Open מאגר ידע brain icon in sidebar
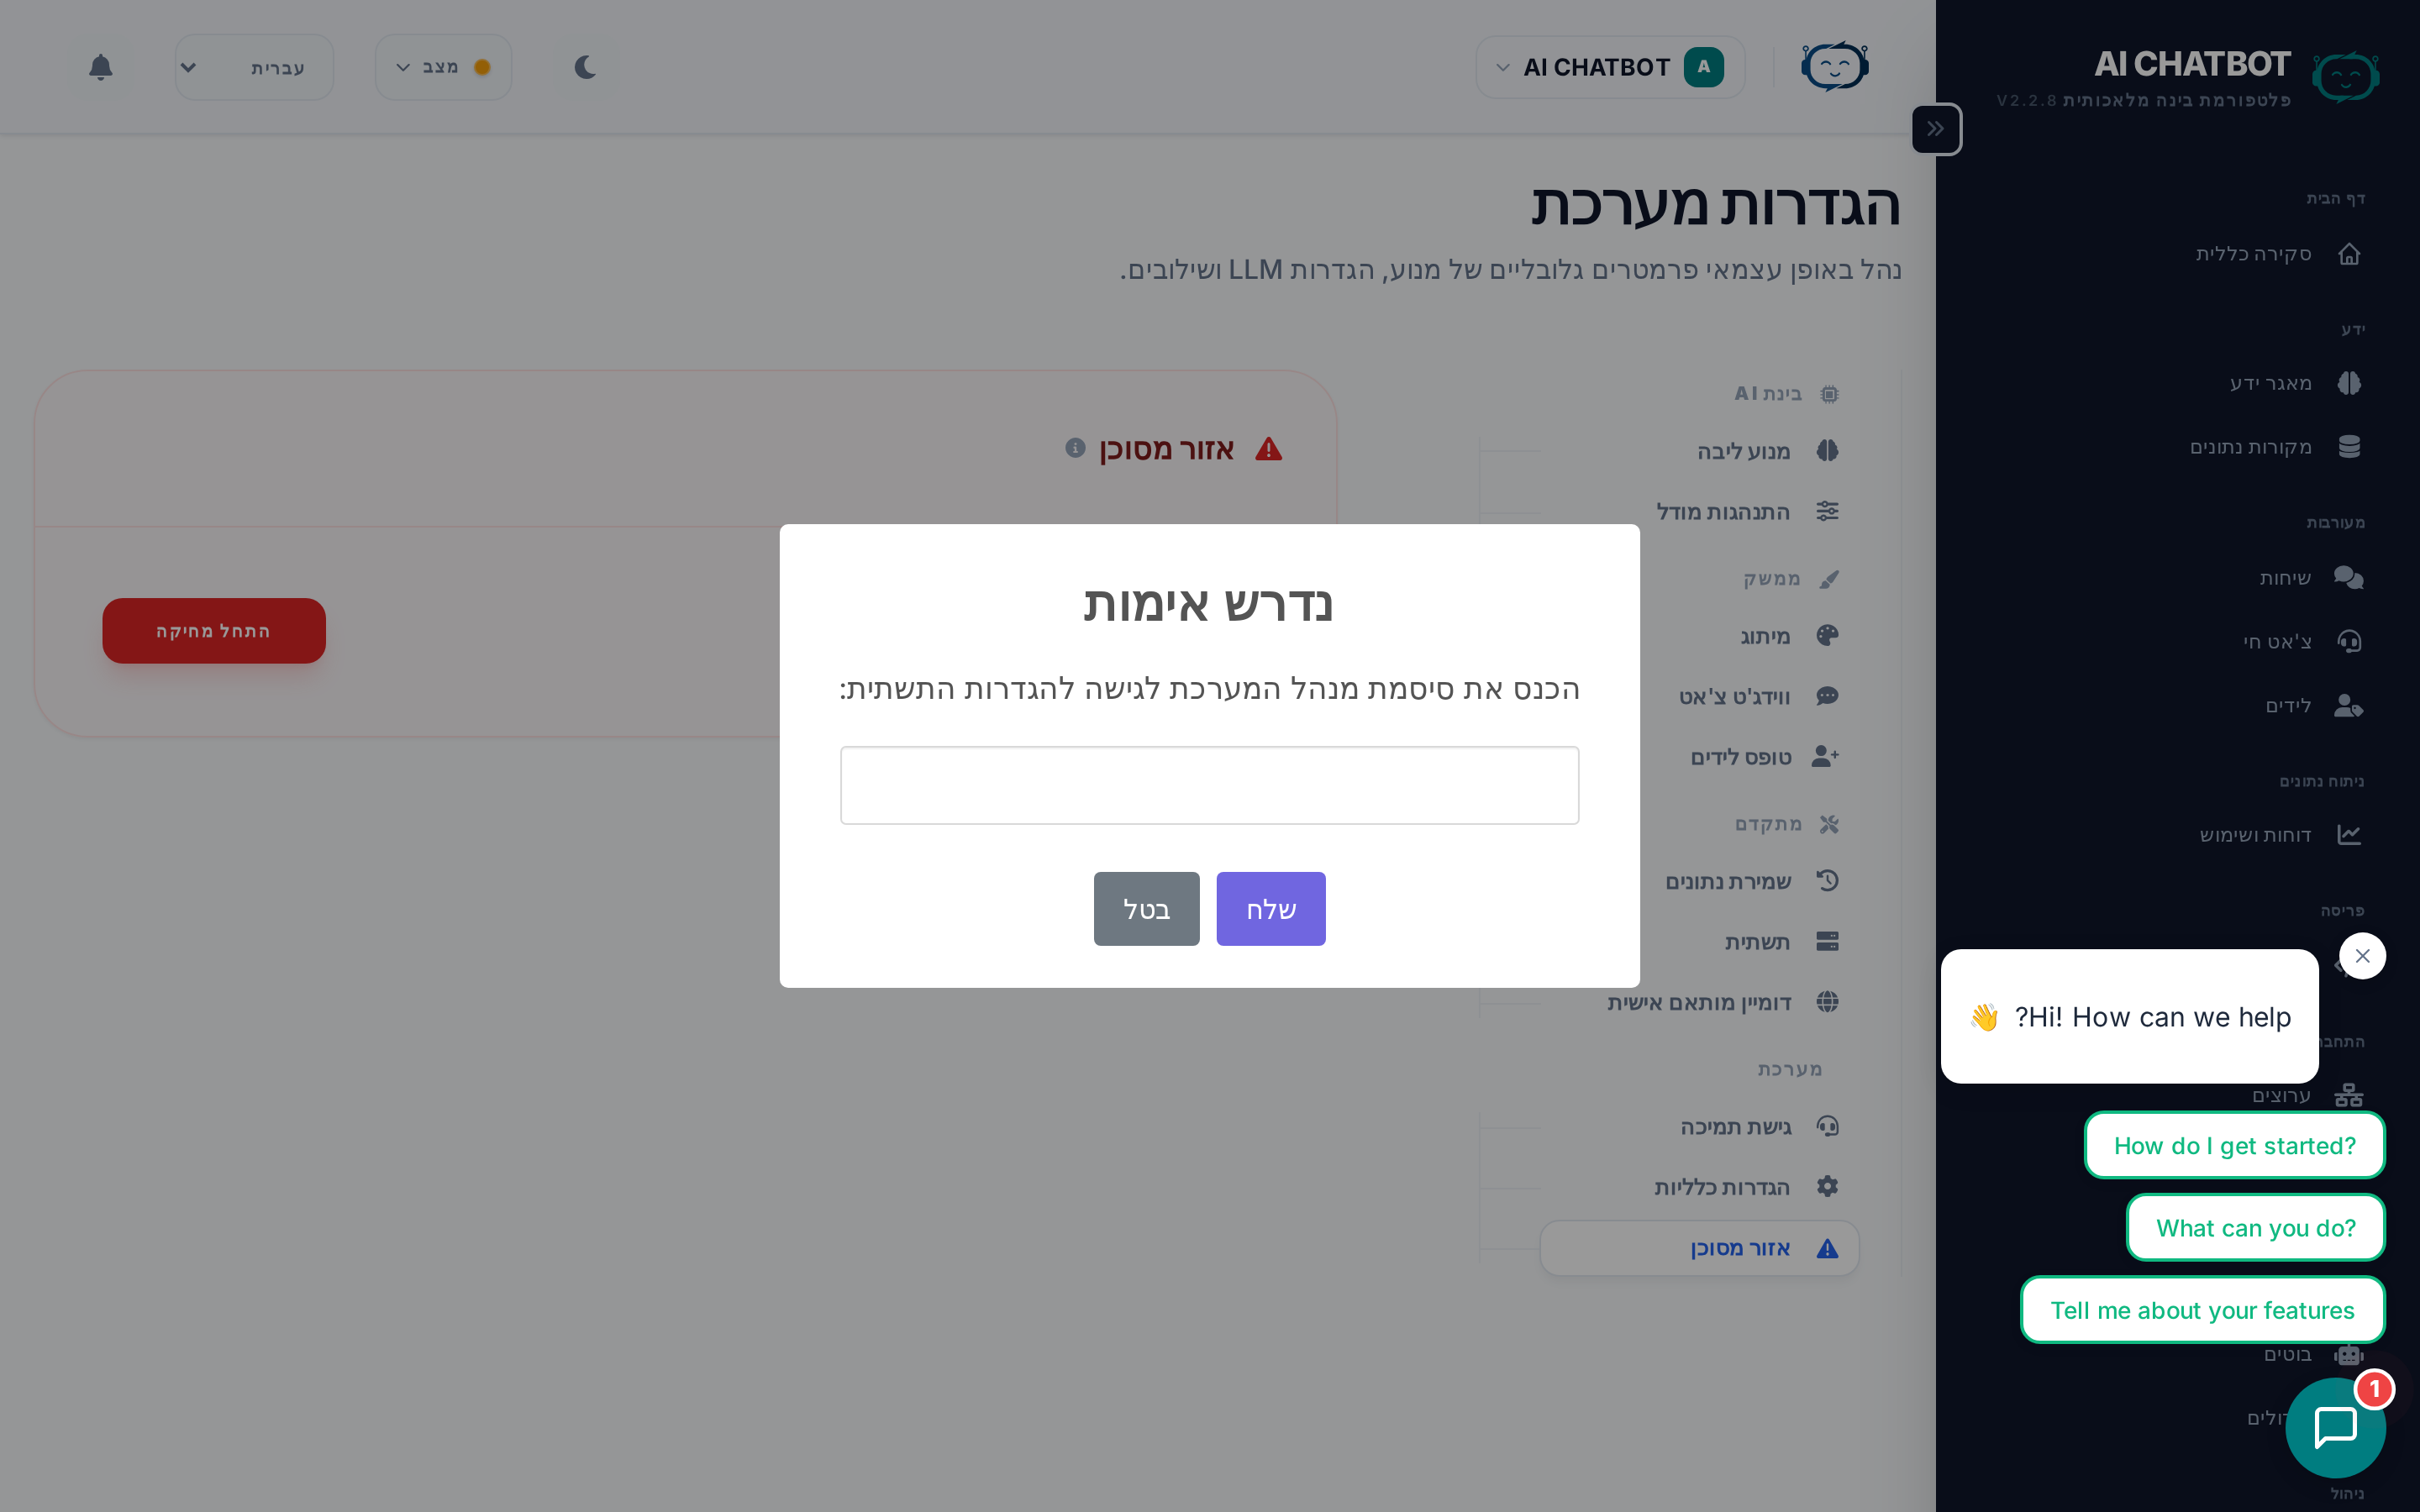The image size is (2420, 1512). pos(2349,383)
